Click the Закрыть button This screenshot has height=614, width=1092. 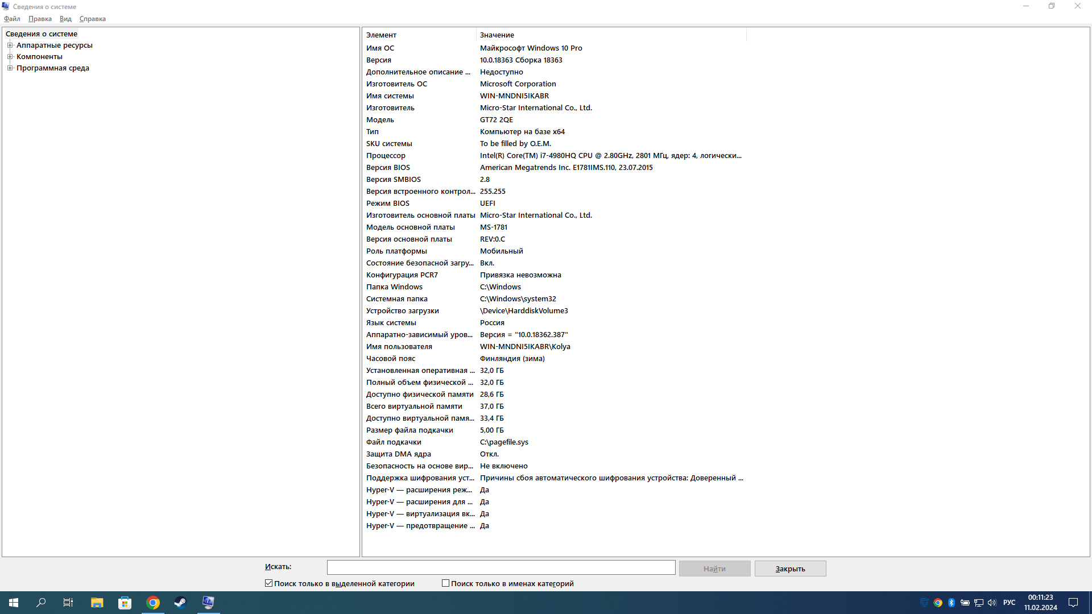[790, 569]
